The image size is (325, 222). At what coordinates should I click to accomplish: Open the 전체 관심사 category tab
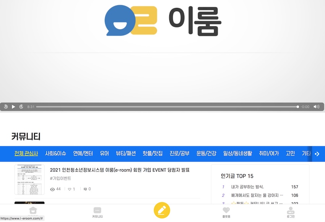tap(26, 154)
